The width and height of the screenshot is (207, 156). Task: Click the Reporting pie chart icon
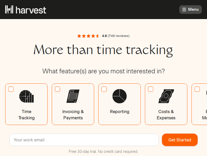coord(120,96)
